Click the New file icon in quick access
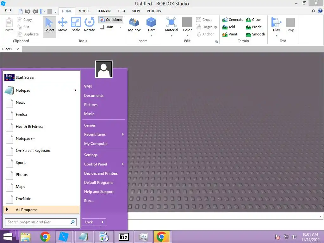Viewport: 324px width, 243px height. tap(20, 11)
